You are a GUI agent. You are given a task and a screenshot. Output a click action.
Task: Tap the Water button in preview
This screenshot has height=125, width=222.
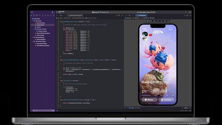[149, 100]
